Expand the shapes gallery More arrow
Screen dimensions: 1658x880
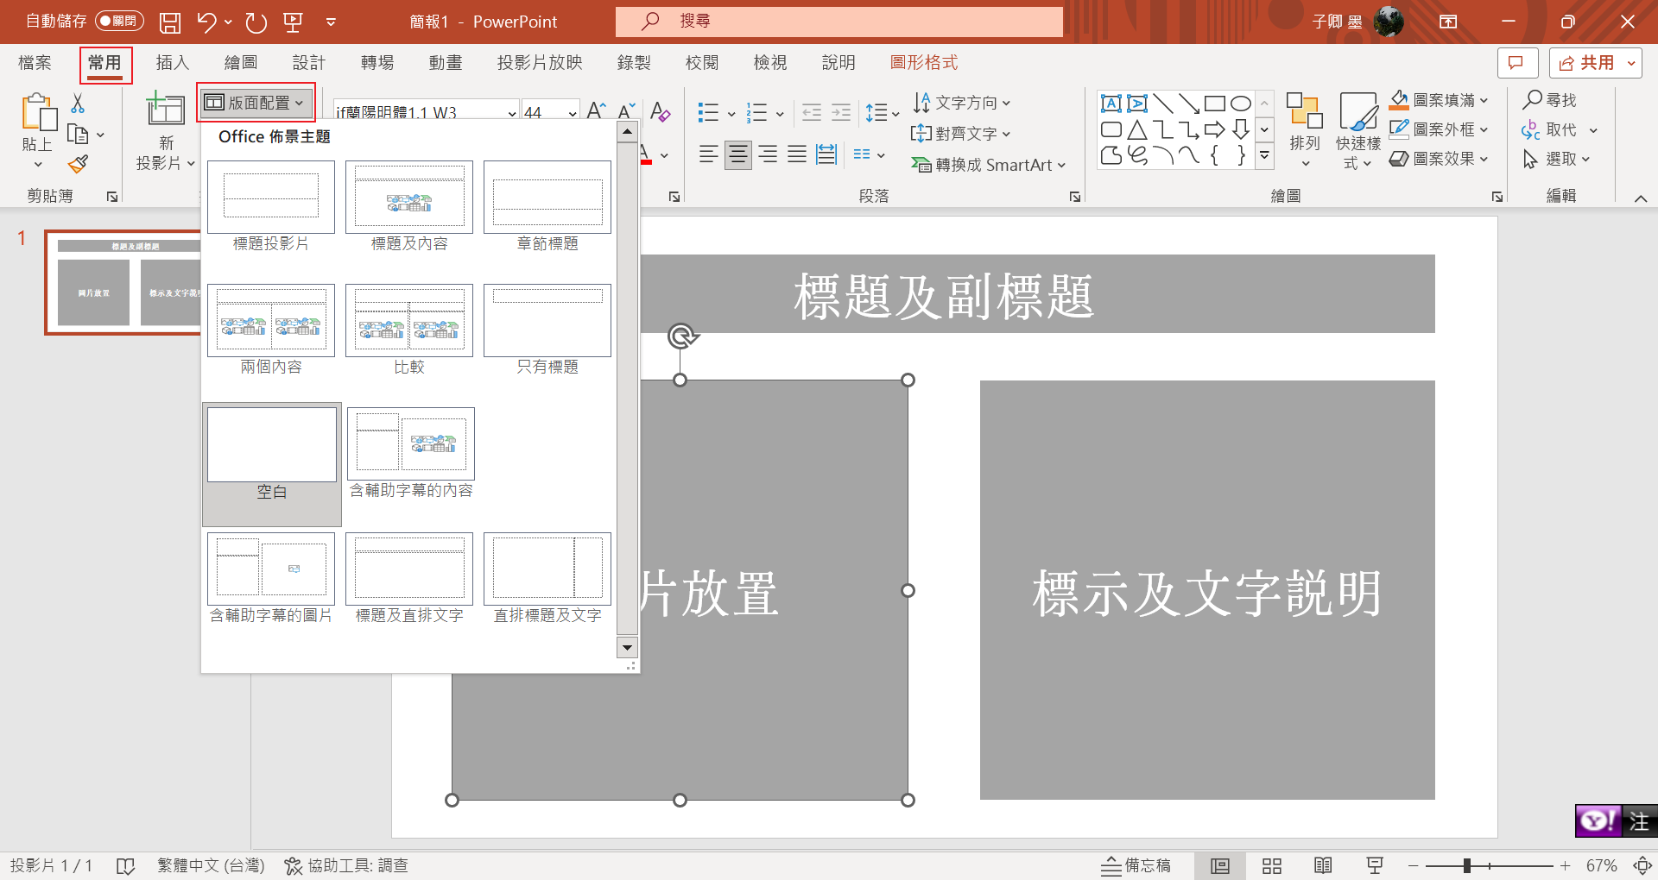pyautogui.click(x=1264, y=155)
